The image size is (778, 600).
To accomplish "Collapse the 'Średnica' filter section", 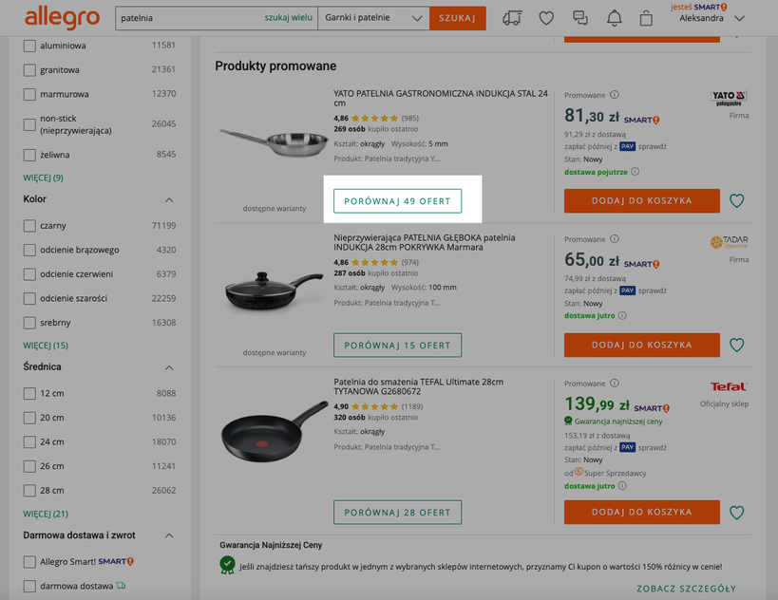I will coord(169,367).
